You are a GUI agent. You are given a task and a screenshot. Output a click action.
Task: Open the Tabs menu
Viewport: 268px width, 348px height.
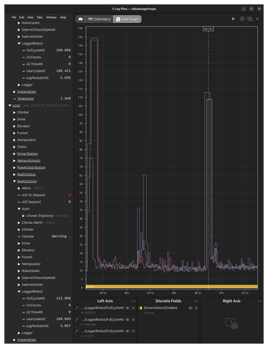click(40, 17)
